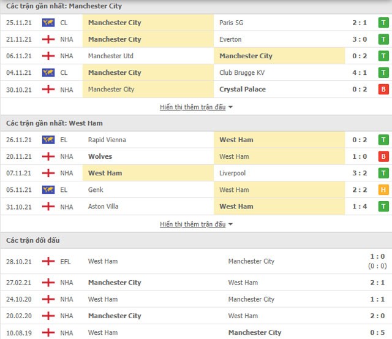The width and height of the screenshot is (392, 339).
Task: Click the Europa League flag icon for Rapid Vienna
Action: pyautogui.click(x=48, y=140)
